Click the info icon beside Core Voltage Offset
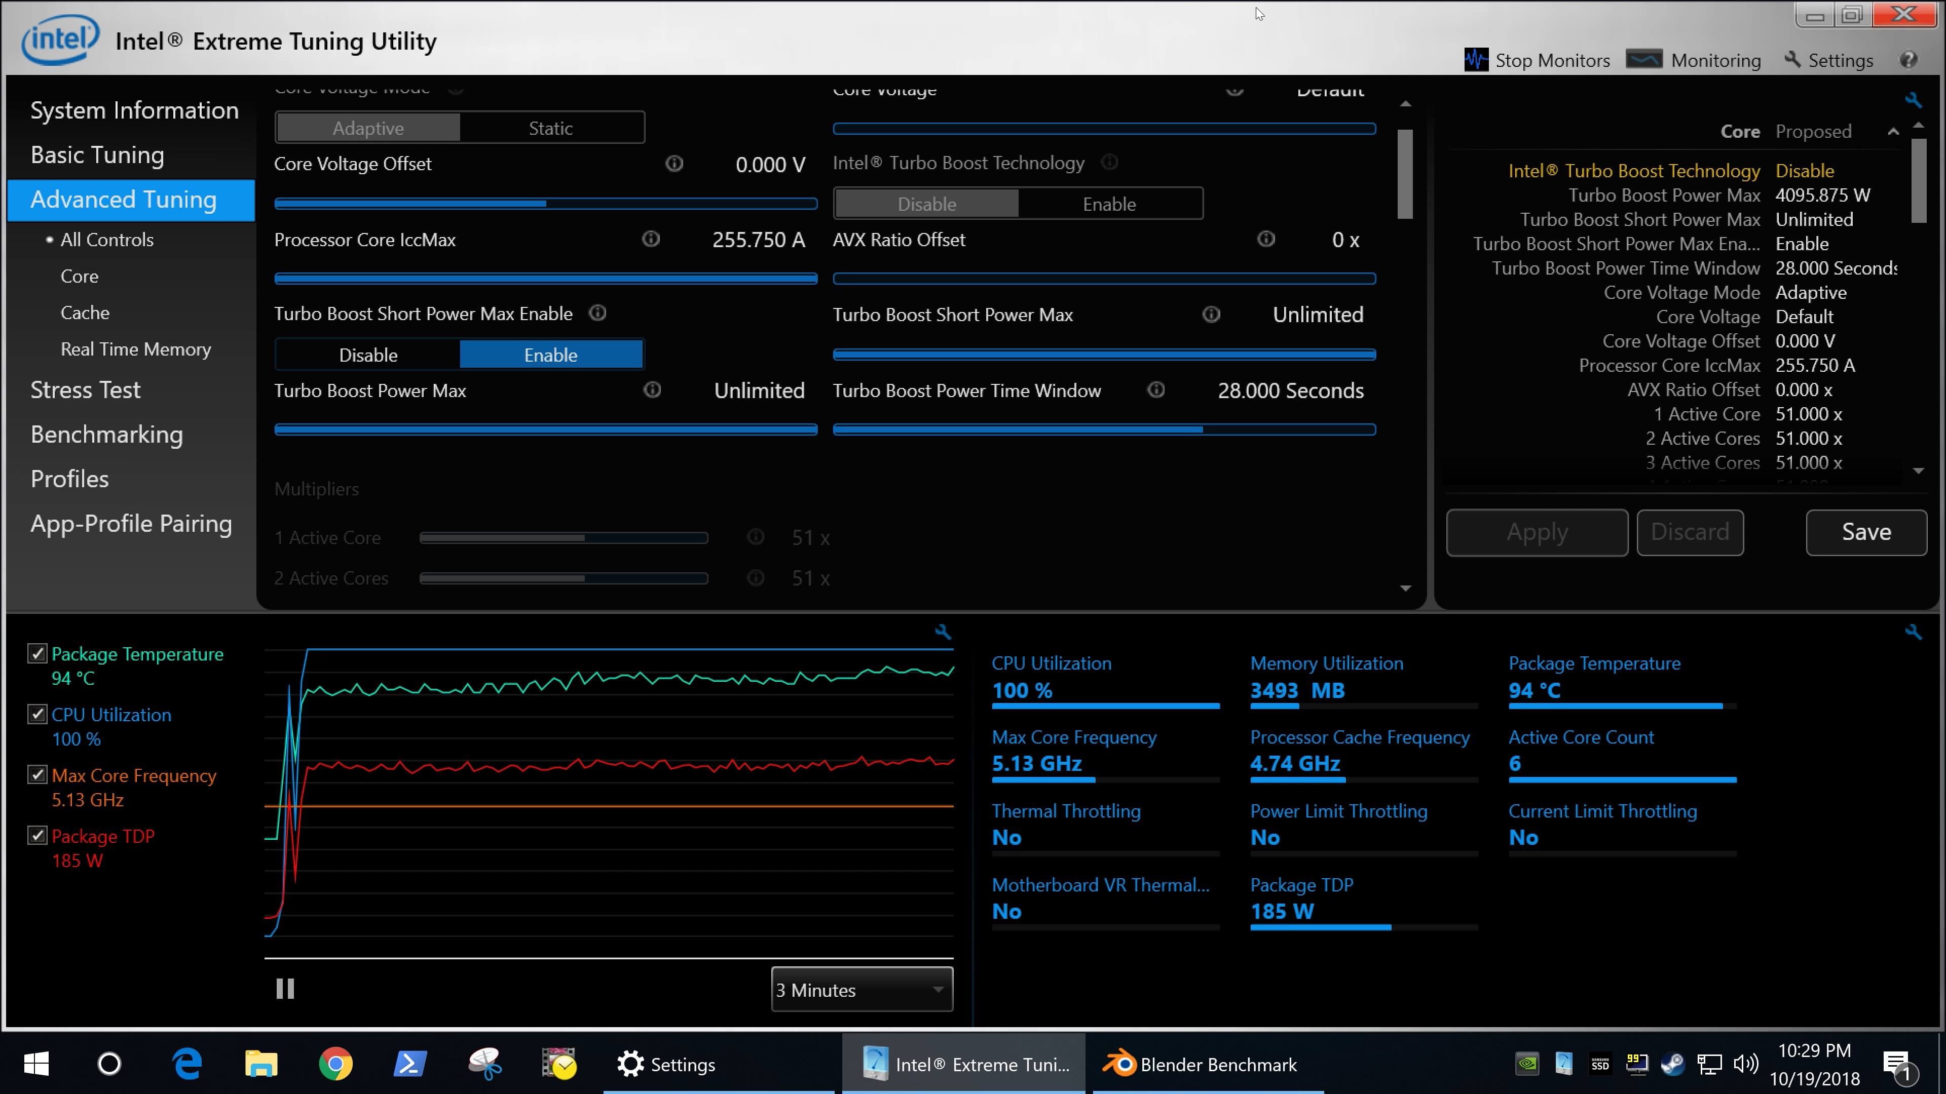This screenshot has height=1094, width=1946. click(x=674, y=164)
